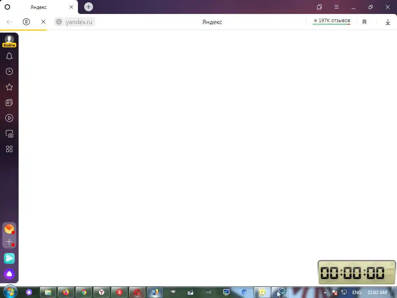
Task: Open Firefox from taskbar
Action: 66,293
